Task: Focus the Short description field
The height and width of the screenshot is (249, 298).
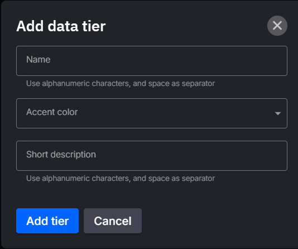Action: tap(152, 156)
